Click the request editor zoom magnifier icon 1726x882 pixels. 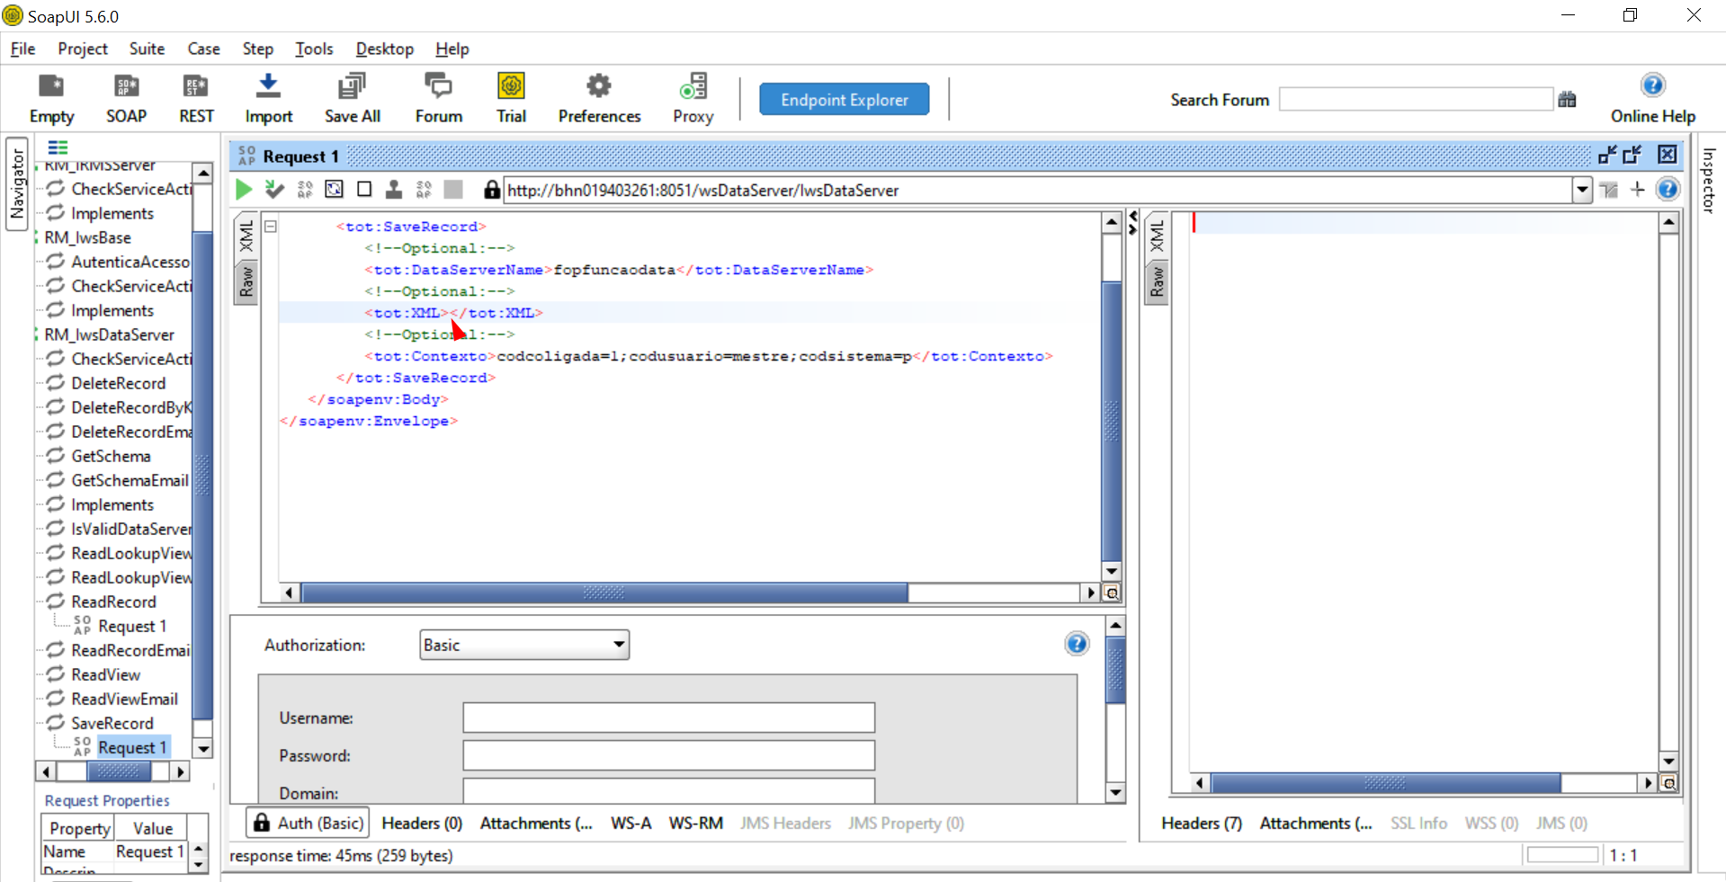(1112, 593)
